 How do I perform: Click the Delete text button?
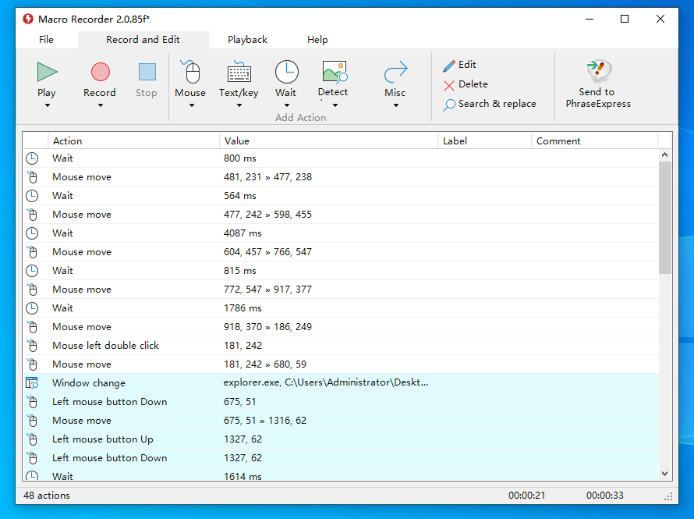[473, 84]
